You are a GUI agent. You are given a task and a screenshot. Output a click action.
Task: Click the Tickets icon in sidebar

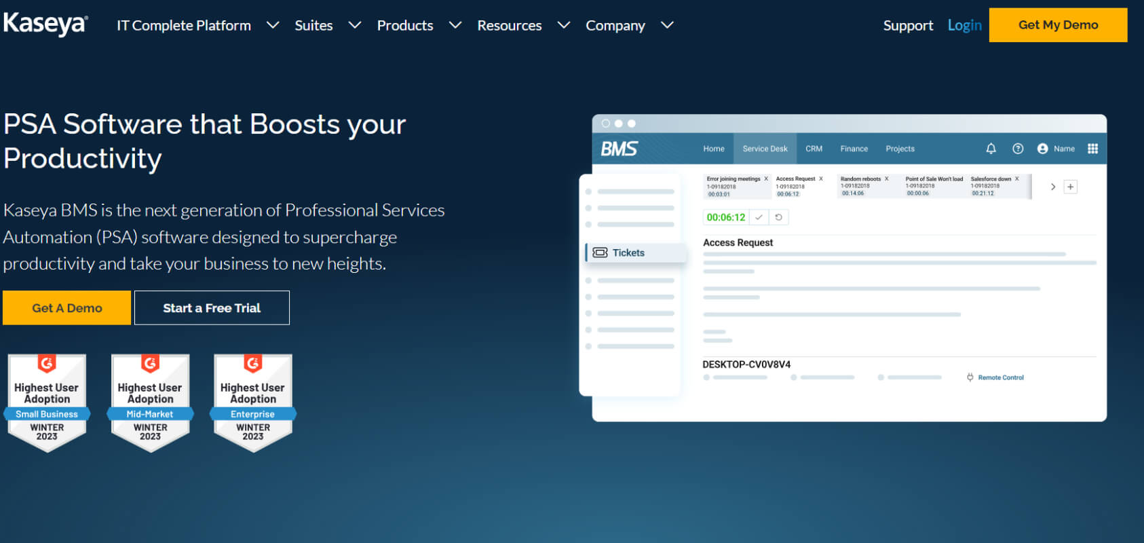(600, 252)
